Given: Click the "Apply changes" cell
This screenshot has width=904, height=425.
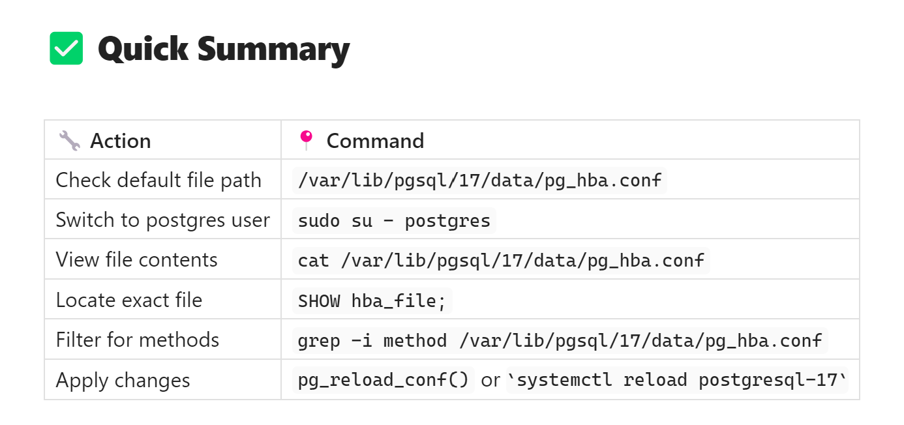Looking at the screenshot, I should pyautogui.click(x=123, y=381).
